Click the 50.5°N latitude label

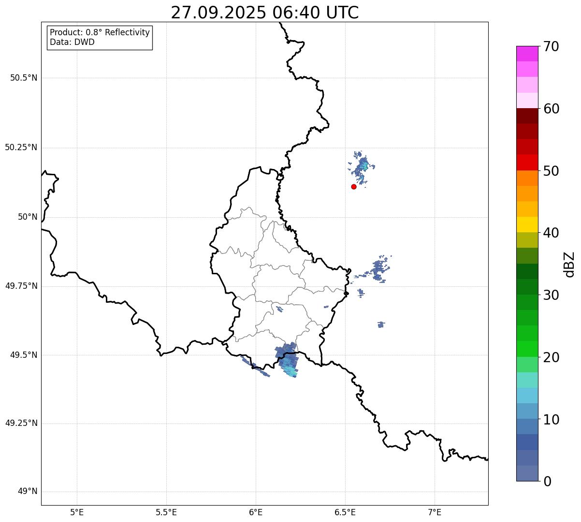click(x=23, y=78)
